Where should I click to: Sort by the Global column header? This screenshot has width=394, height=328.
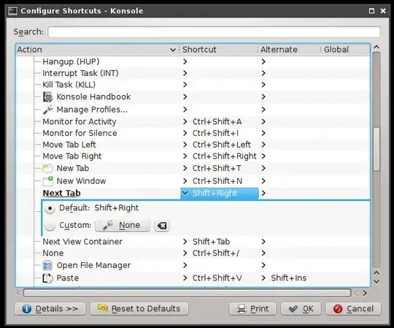click(345, 50)
